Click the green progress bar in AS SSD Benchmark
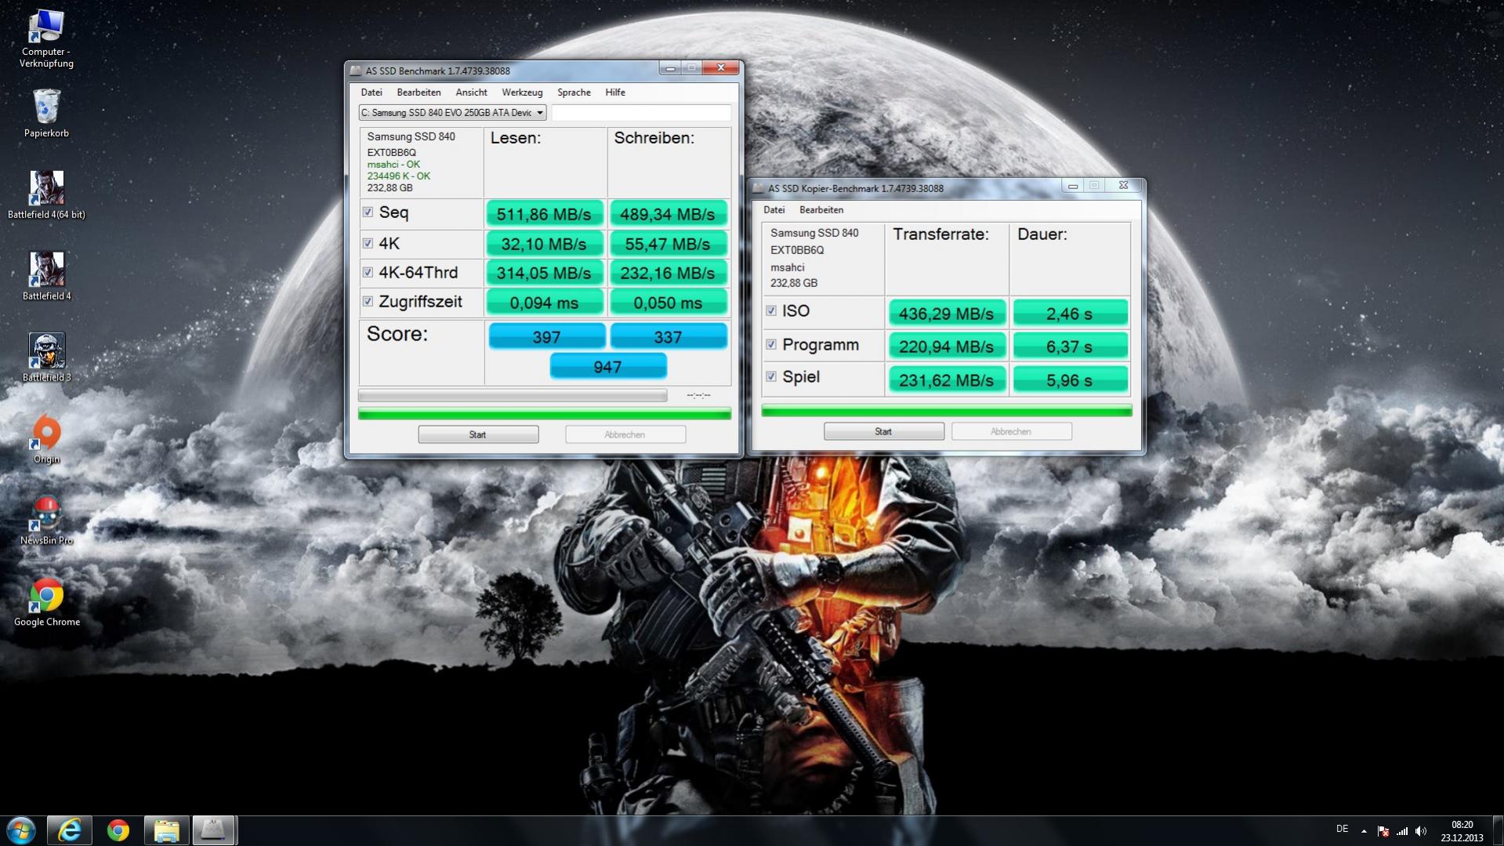Screen dimensions: 1504x846 545,413
